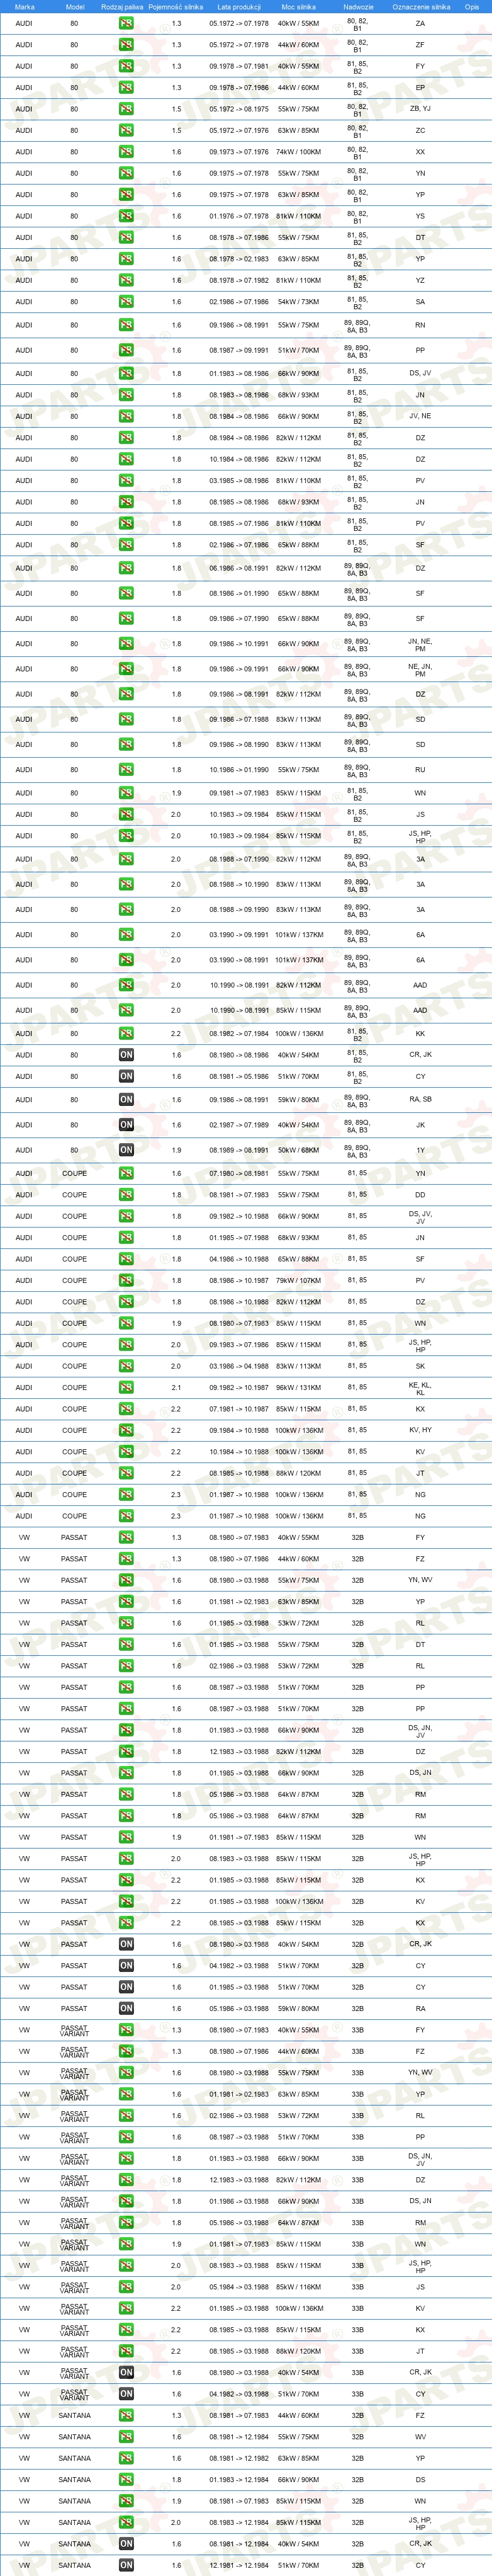Select the fuel icon for engine ZB, YJ
The image size is (492, 2576).
[126, 109]
